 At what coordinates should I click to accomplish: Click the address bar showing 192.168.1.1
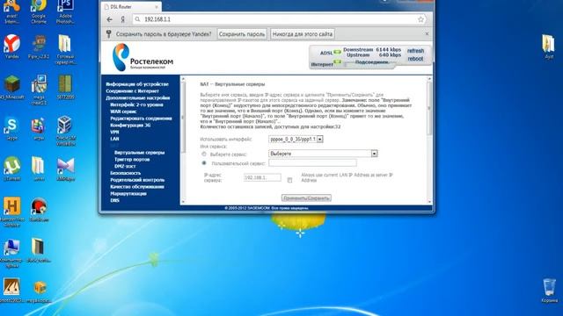point(280,19)
